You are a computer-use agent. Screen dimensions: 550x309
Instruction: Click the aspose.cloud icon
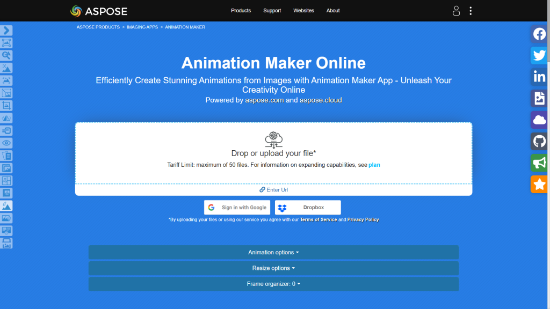click(x=539, y=120)
